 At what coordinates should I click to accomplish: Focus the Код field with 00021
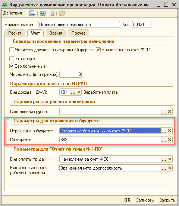(x=142, y=25)
